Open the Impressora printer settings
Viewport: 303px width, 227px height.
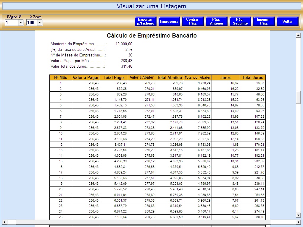(169, 21)
